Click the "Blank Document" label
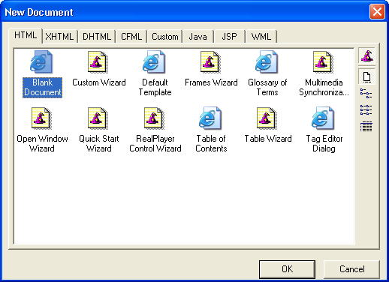Image resolution: width=389 pixels, height=282 pixels. pos(42,88)
